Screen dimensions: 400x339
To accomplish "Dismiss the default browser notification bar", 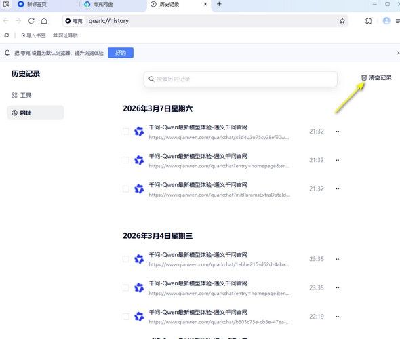I will (398, 53).
